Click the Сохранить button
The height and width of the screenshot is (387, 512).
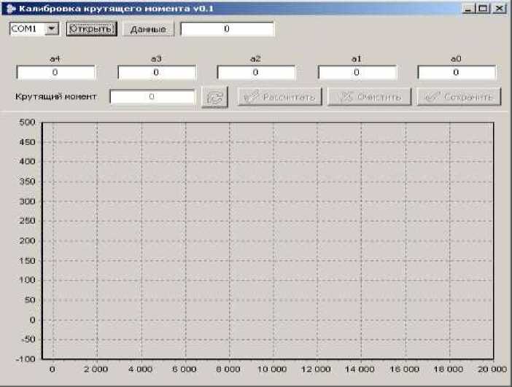coord(459,97)
